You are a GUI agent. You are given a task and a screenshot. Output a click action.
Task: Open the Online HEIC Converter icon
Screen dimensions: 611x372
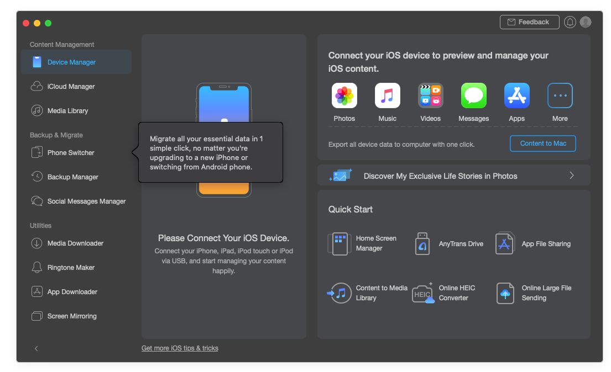tap(423, 293)
